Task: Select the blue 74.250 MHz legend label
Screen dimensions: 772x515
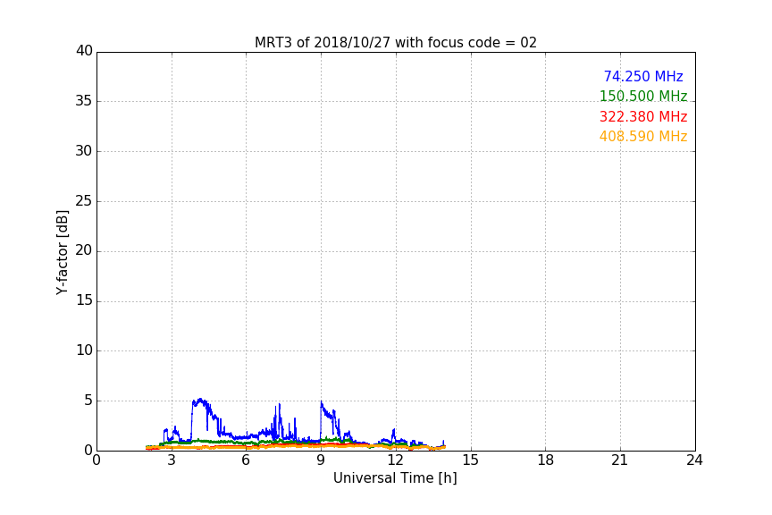Action: (x=643, y=76)
